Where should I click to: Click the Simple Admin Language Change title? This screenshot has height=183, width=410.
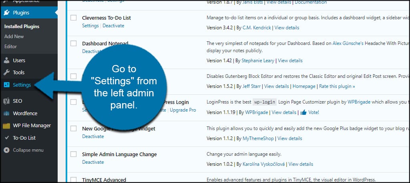coord(119,154)
